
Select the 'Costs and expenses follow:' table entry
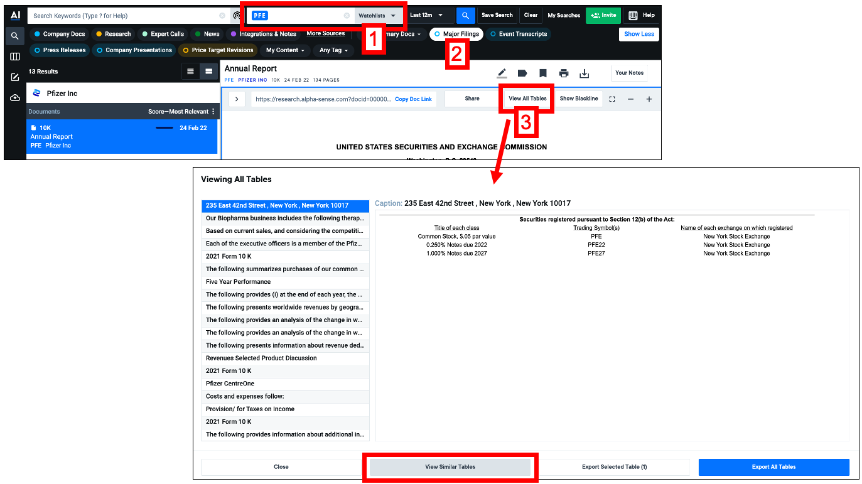(285, 396)
